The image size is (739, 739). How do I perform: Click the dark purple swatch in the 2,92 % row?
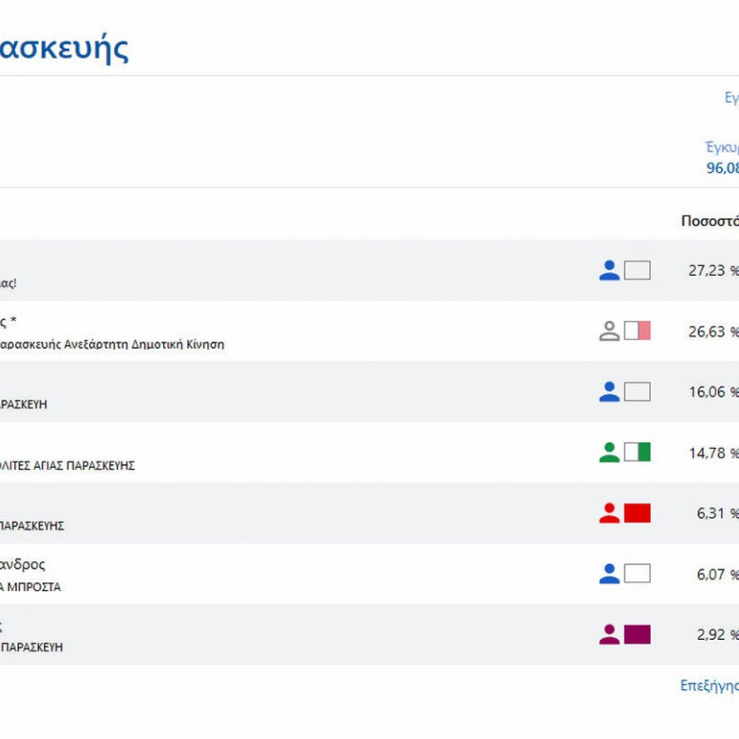(x=637, y=634)
